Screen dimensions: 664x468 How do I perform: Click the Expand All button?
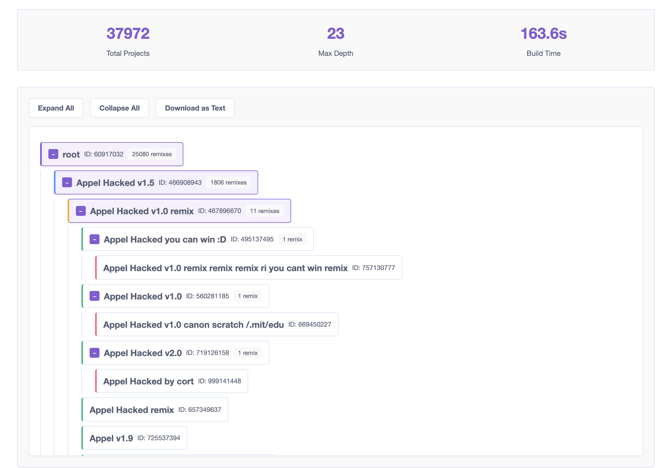coord(56,108)
